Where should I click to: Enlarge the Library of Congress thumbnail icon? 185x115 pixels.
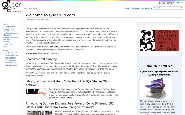pyautogui.click(x=44, y=95)
